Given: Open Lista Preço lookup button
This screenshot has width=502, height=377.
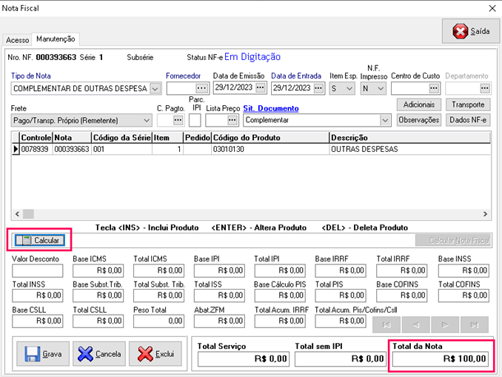Looking at the screenshot, I should [232, 119].
